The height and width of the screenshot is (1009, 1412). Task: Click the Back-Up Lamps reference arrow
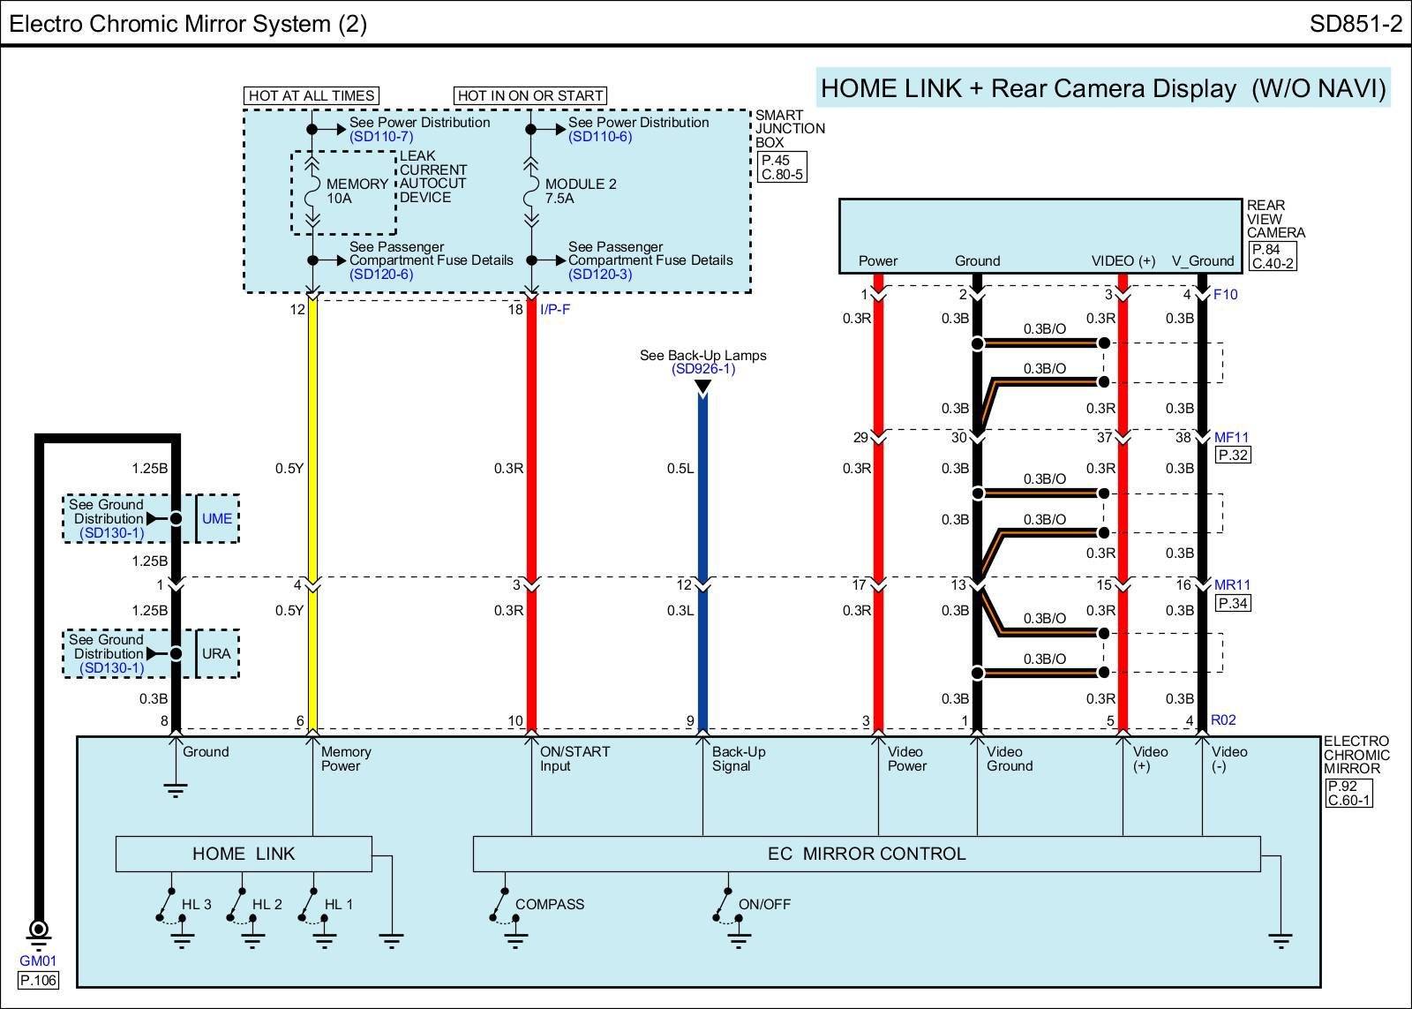tap(702, 388)
